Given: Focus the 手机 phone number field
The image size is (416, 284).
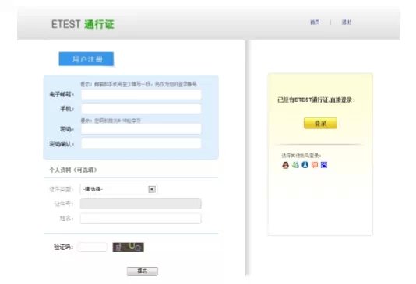Looking at the screenshot, I should (141, 109).
